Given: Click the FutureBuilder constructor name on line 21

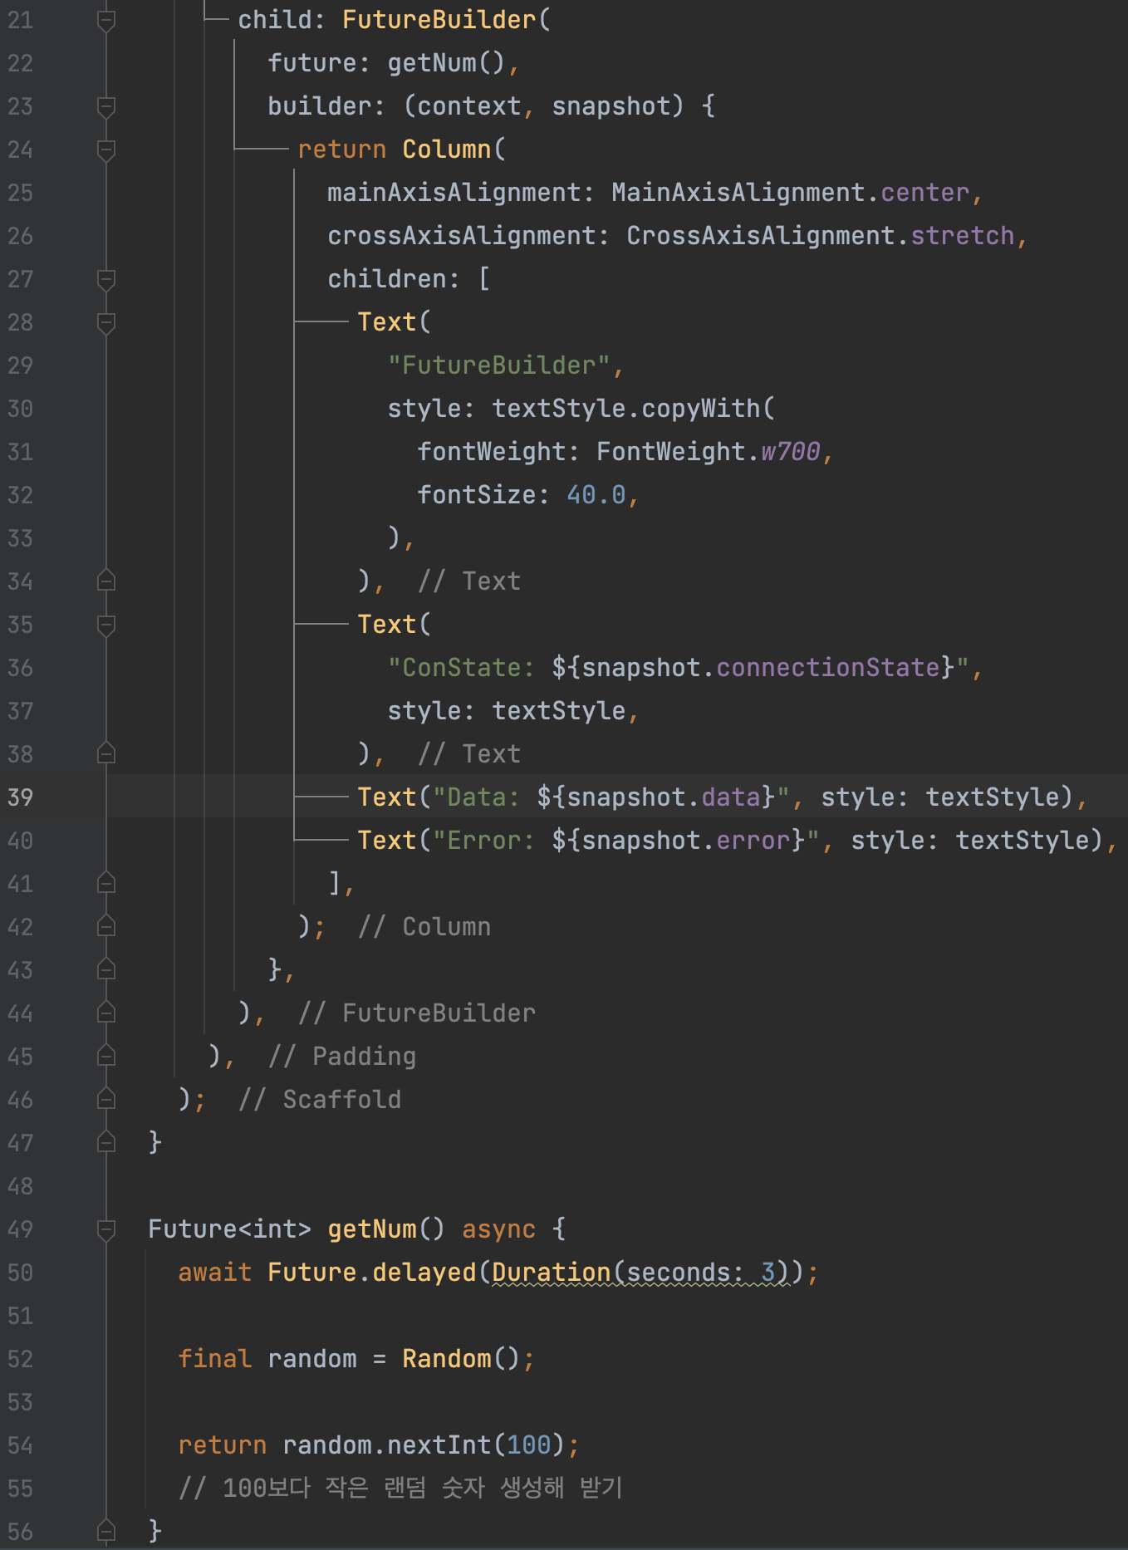Looking at the screenshot, I should (x=439, y=20).
